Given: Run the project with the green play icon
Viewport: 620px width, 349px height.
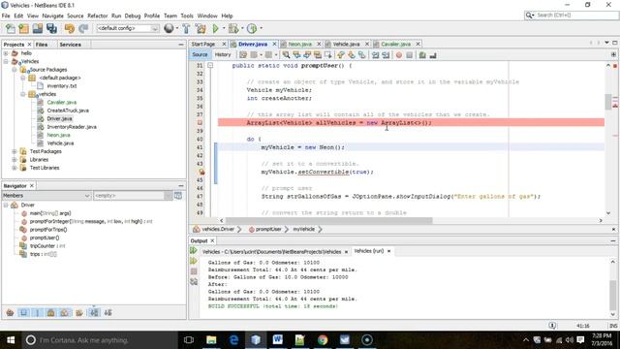Looking at the screenshot, I should click(x=215, y=28).
